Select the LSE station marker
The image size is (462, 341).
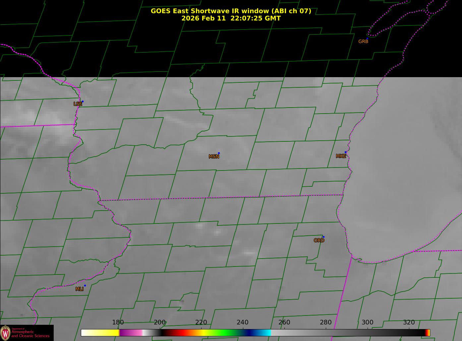point(83,101)
